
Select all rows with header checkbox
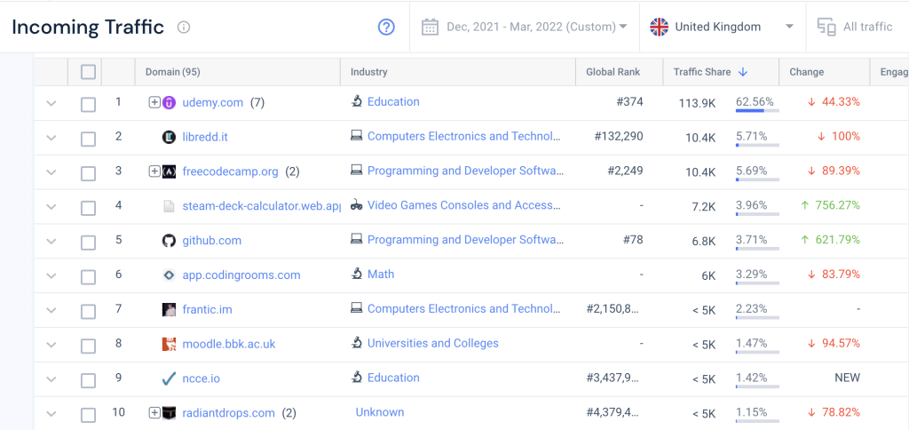[x=88, y=72]
